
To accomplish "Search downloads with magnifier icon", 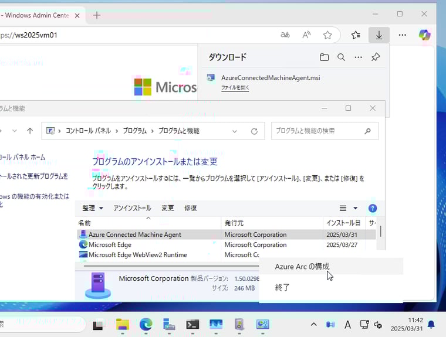I will point(341,57).
